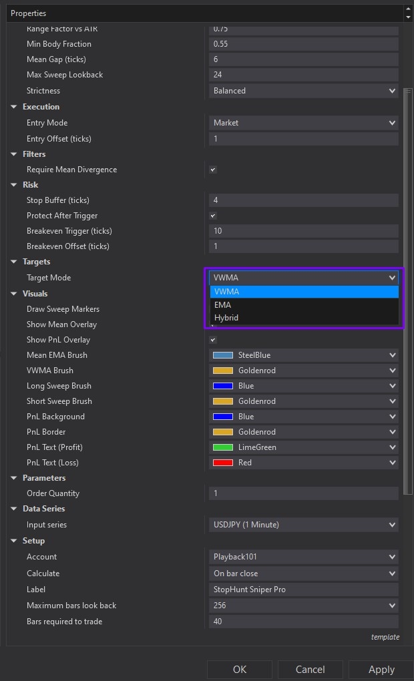
Task: Open the Entry Mode dropdown
Action: point(304,123)
